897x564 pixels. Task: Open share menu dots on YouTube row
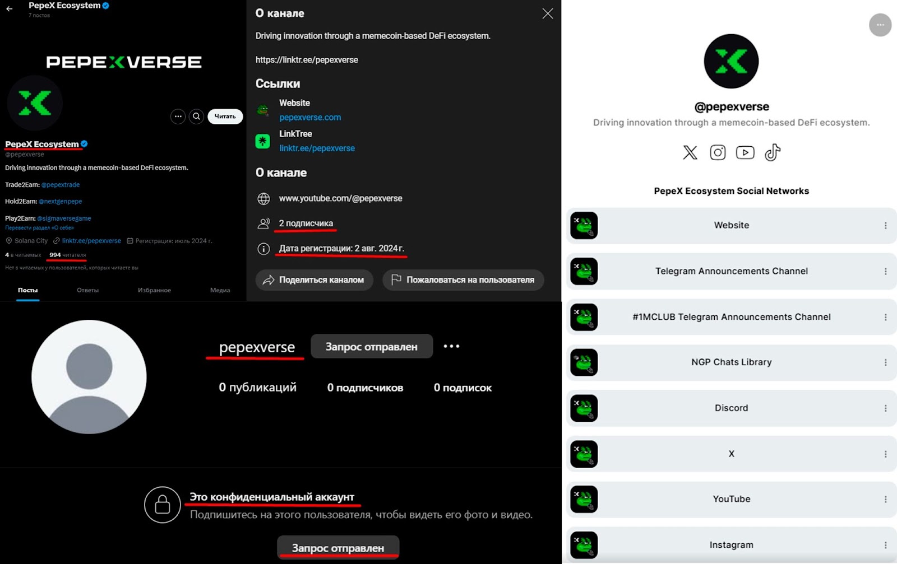(885, 500)
